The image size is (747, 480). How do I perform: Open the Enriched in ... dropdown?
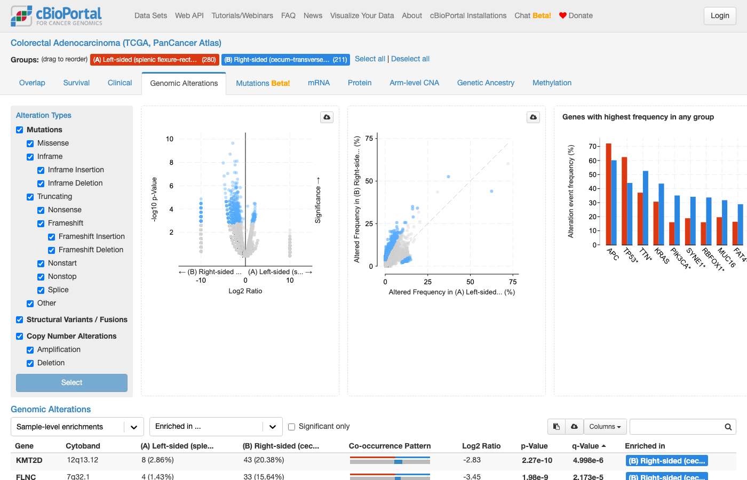pyautogui.click(x=216, y=426)
